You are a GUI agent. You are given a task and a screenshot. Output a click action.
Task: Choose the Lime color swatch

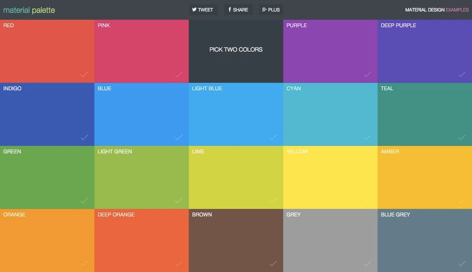[236, 177]
